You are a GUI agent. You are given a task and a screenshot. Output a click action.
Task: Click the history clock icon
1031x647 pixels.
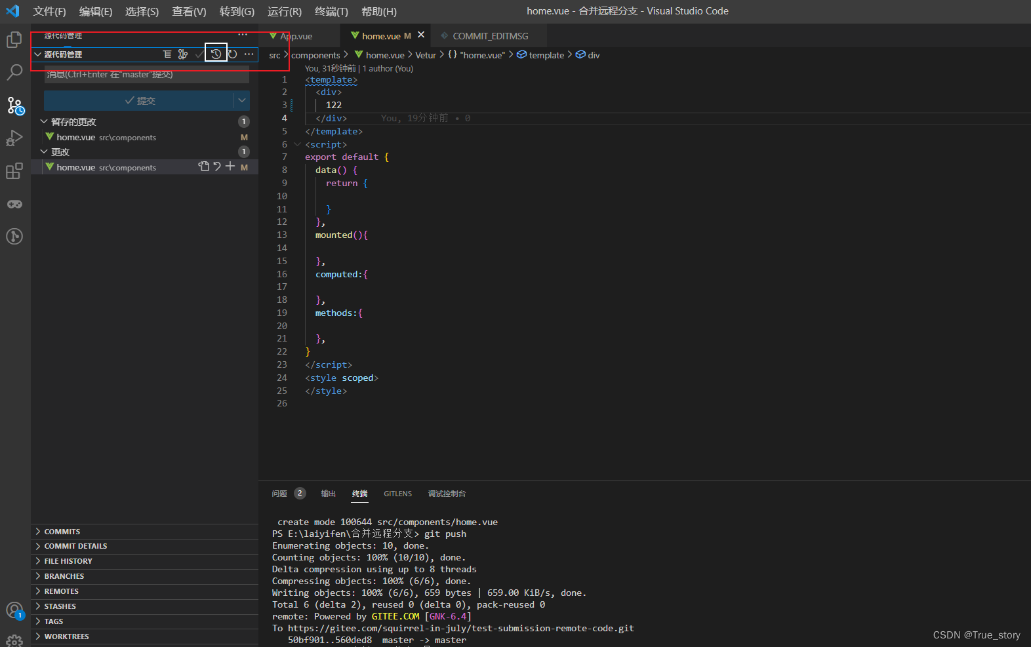pyautogui.click(x=216, y=54)
